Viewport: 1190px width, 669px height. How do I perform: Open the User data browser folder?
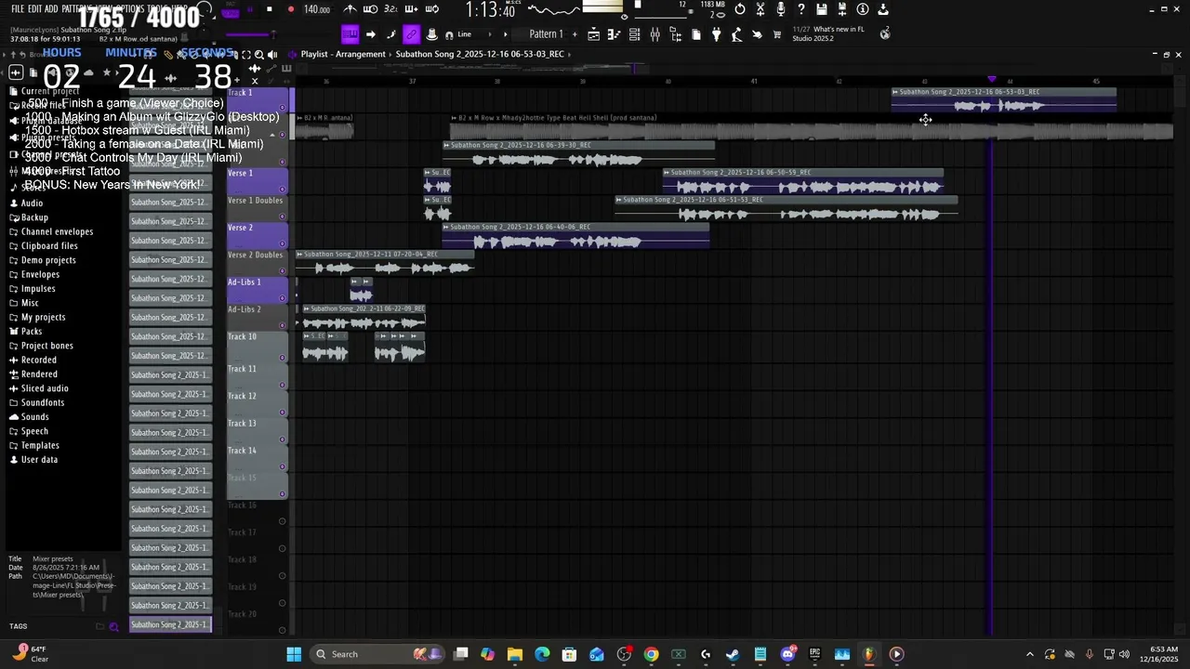pos(39,459)
